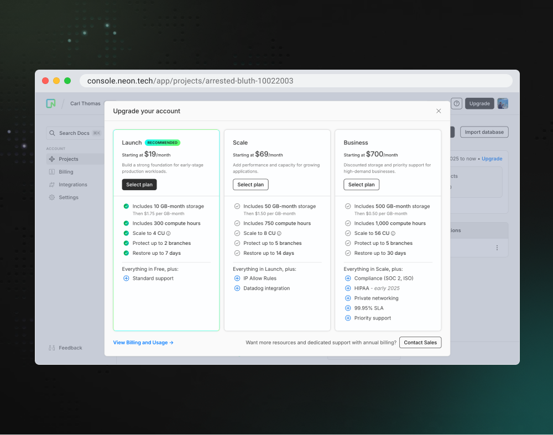The height and width of the screenshot is (435, 553).
Task: Open the help question mark icon
Action: pyautogui.click(x=456, y=103)
